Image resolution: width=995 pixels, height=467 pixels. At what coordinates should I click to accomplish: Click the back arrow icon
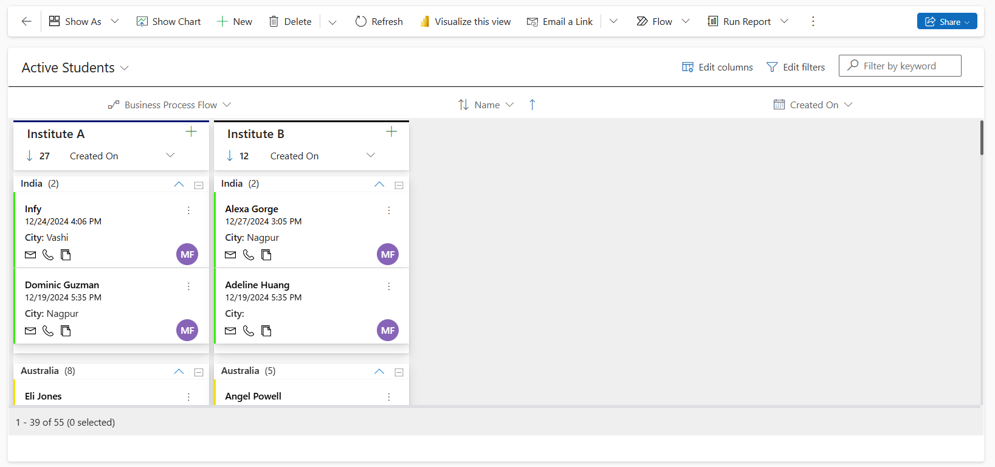(26, 21)
